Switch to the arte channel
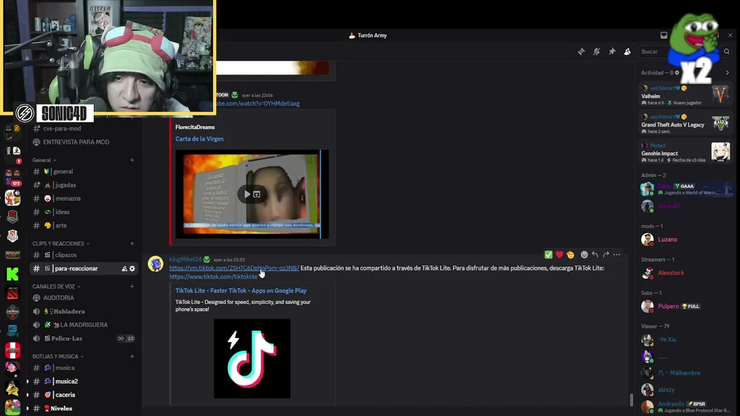 pos(83,225)
